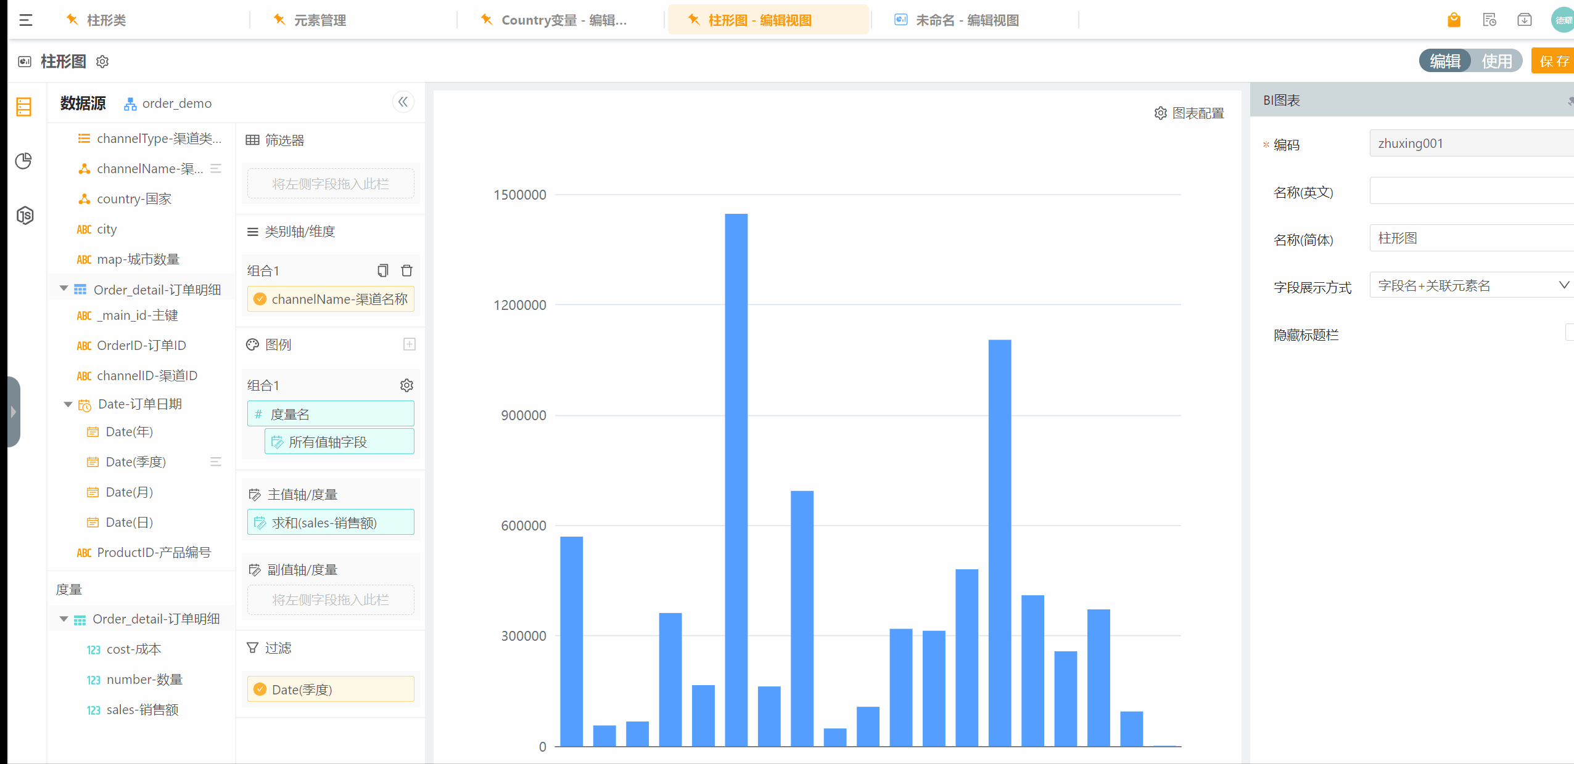Open the user avatar menu
1574x764 pixels.
click(x=1562, y=20)
